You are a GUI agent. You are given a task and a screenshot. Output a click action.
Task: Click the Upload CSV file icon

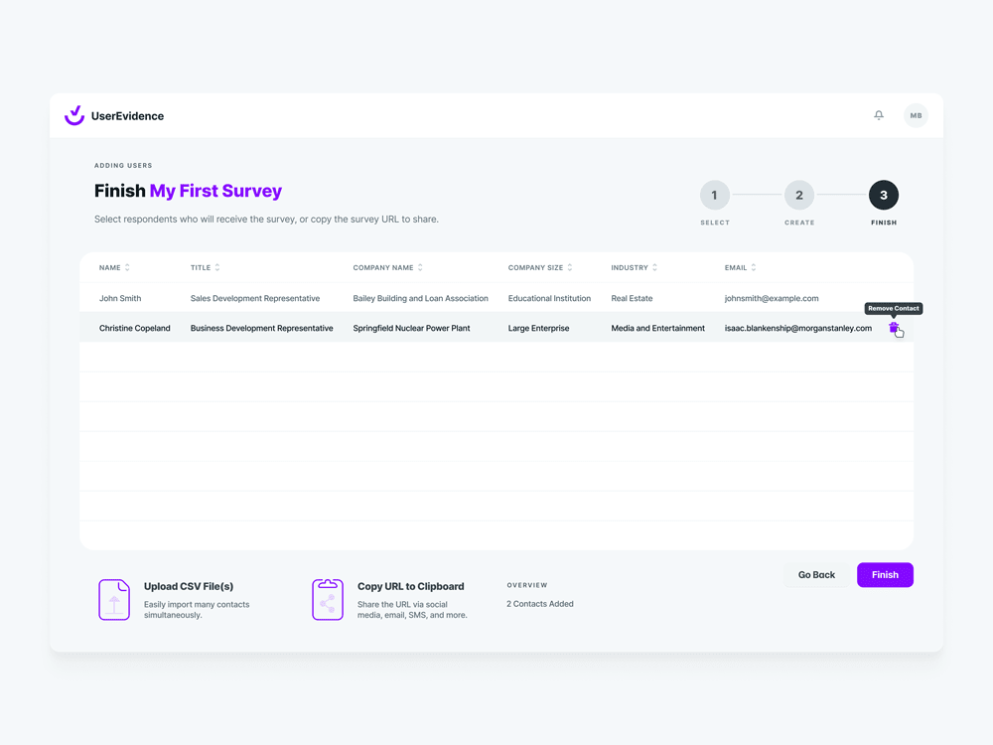pyautogui.click(x=114, y=599)
